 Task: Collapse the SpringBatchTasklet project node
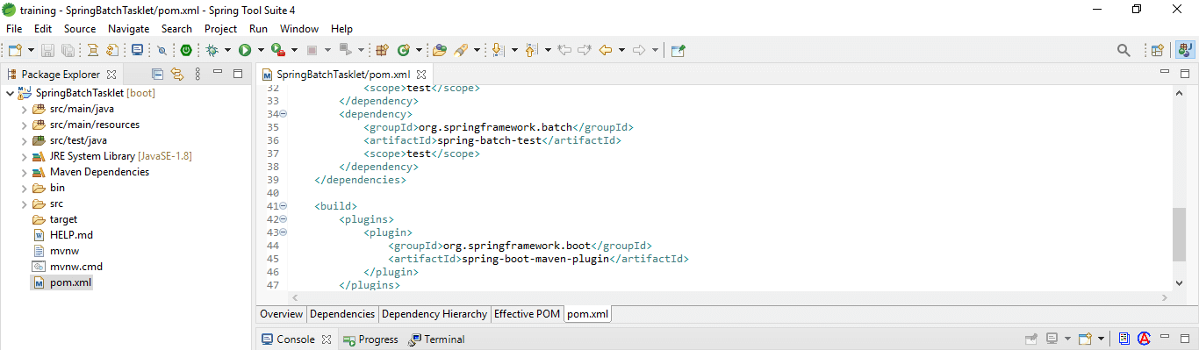pyautogui.click(x=10, y=93)
